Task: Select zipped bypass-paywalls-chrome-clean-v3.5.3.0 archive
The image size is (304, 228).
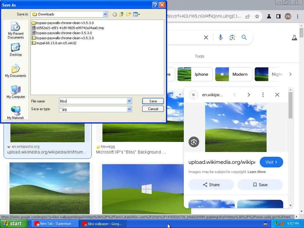Action: 63,38
